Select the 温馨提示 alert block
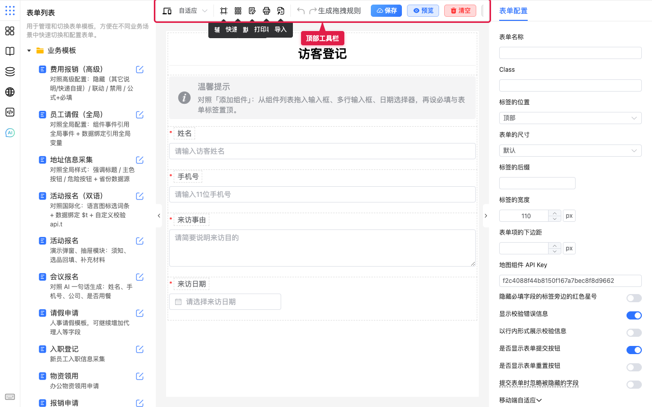 (x=322, y=98)
